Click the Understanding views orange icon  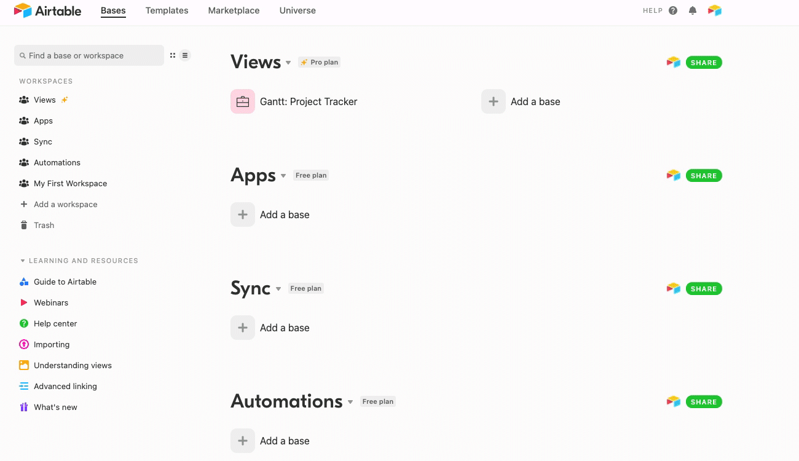(x=24, y=365)
